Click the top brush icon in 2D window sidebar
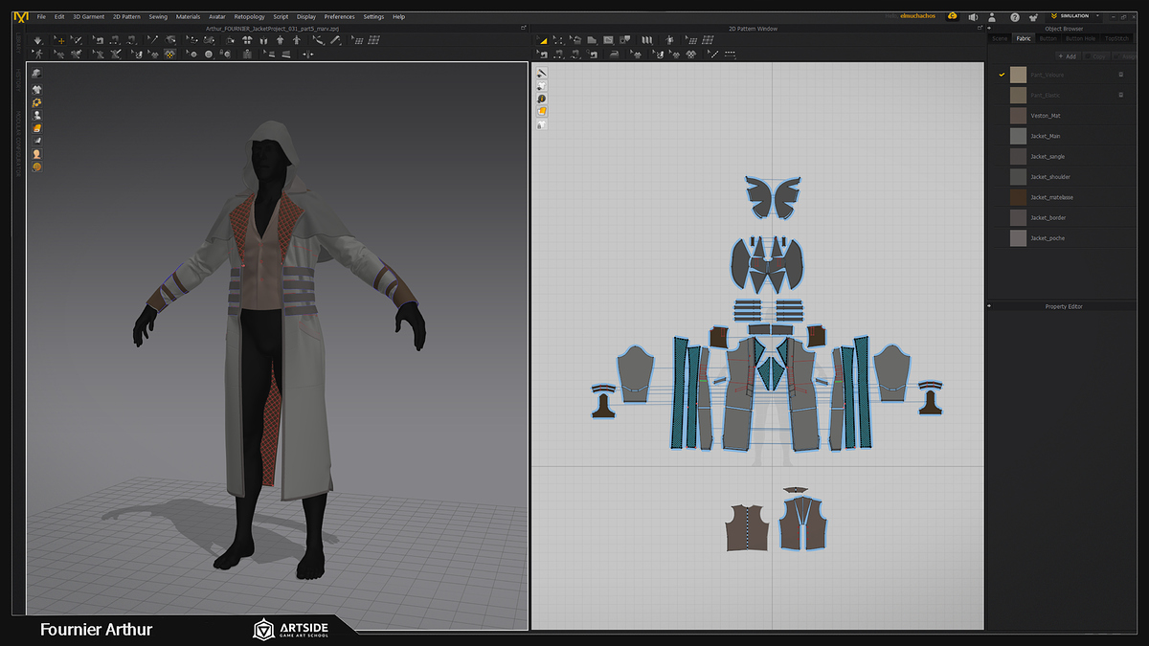The image size is (1149, 646). 542,74
